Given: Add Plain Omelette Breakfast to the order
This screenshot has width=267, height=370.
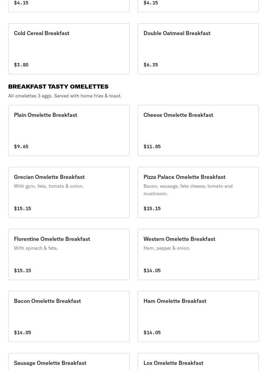Looking at the screenshot, I should click(x=69, y=130).
